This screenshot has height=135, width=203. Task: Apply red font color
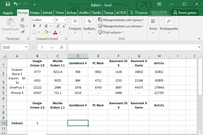[x=55, y=32]
